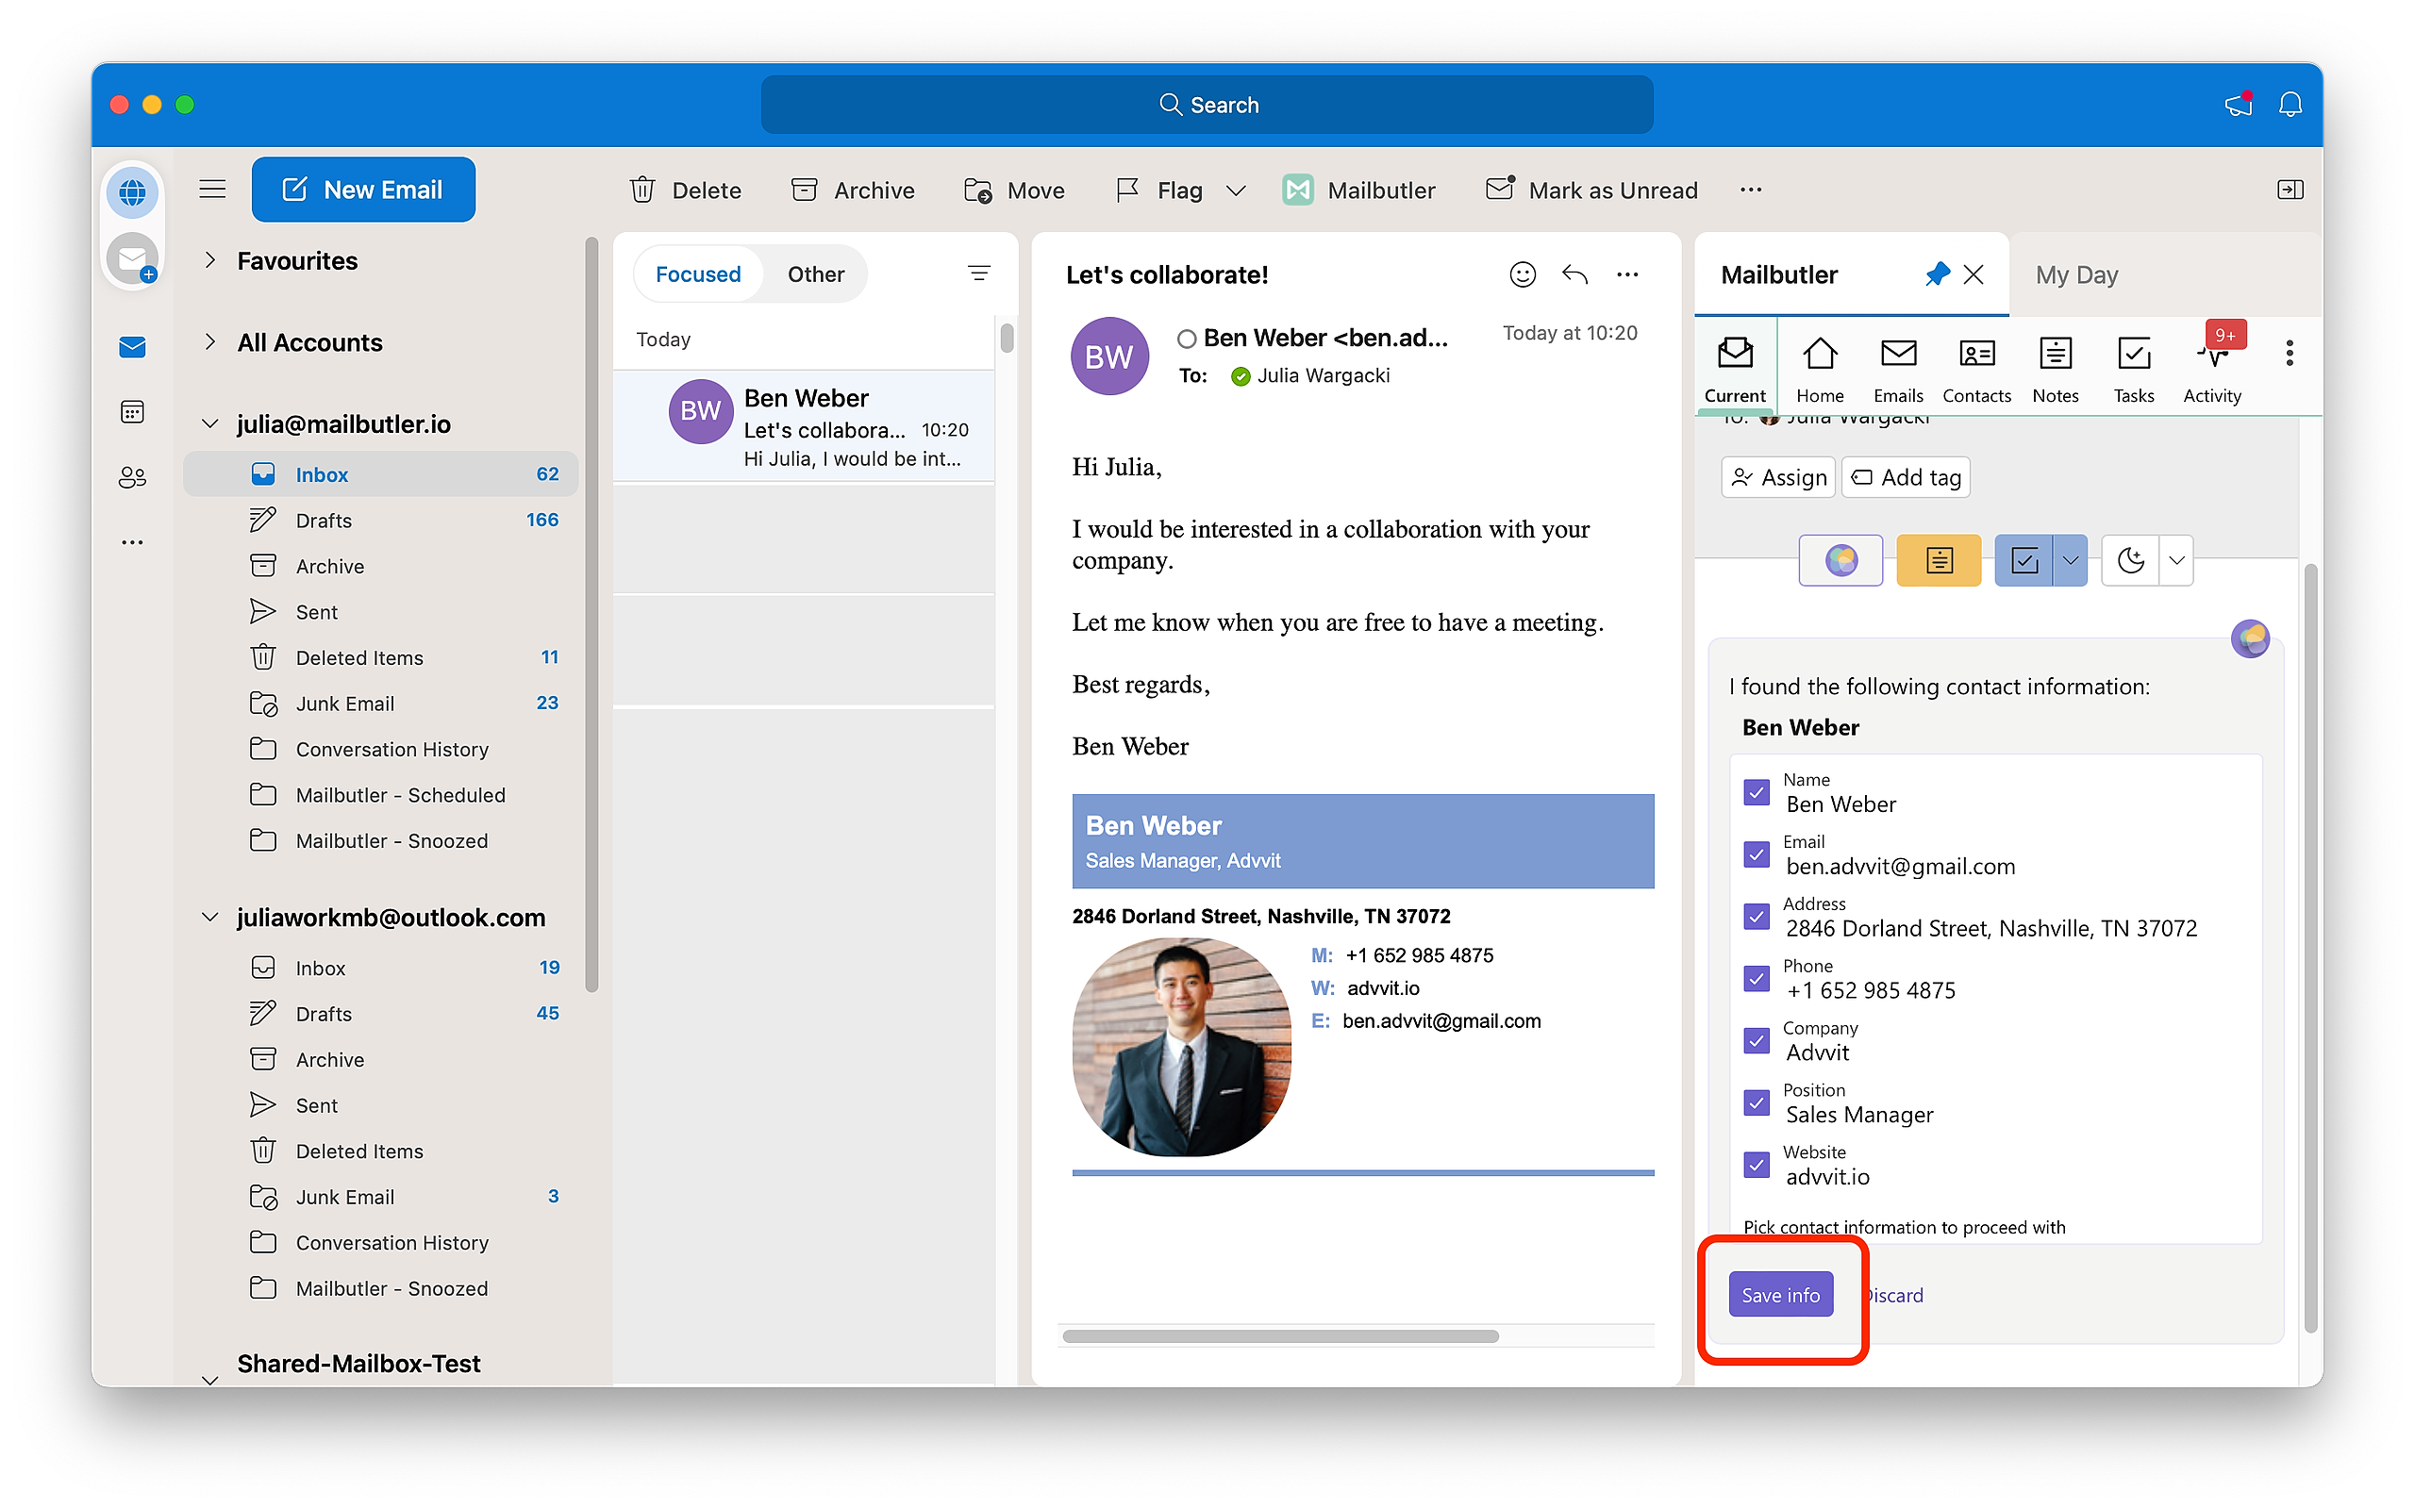Open the Mailbutler Activity tab

[x=2212, y=370]
